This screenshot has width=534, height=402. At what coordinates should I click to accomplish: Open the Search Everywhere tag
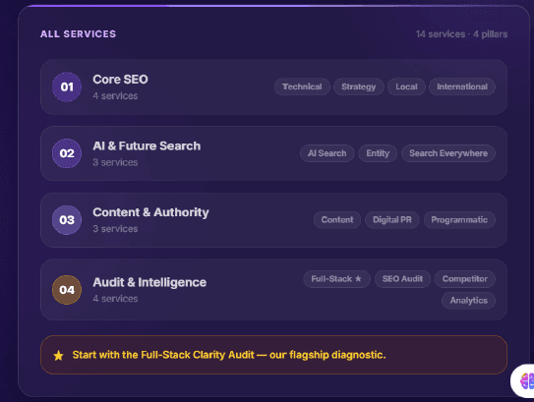click(448, 153)
